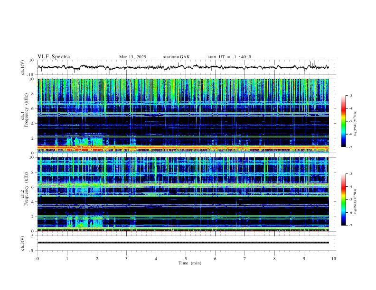Screen dimensions: 376x290
Task: Click the ch.2 spectrogram green patch near 1.5 min
Action: click(x=82, y=221)
